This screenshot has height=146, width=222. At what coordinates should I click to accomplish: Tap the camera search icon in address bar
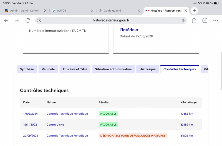(39, 20)
